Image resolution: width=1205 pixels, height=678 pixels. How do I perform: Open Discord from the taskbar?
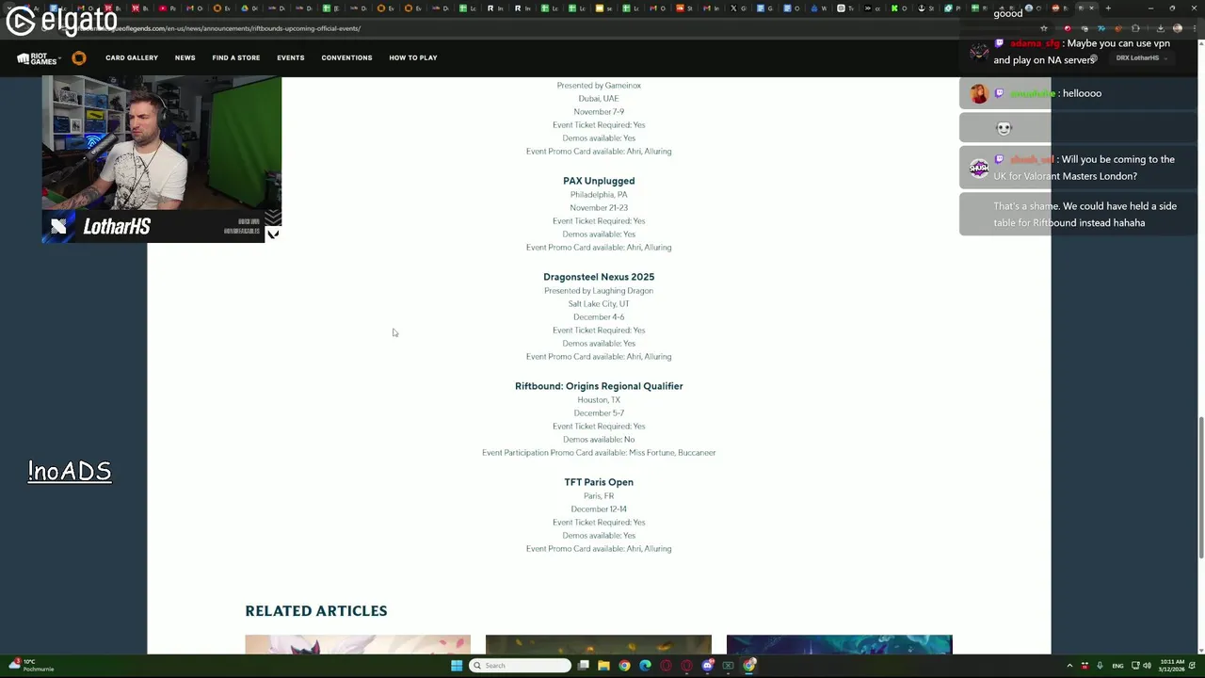(x=708, y=666)
